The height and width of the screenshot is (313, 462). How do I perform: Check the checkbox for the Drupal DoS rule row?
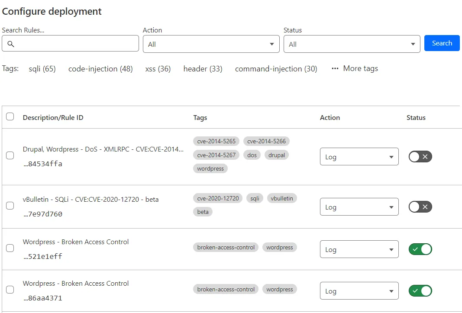pos(10,156)
